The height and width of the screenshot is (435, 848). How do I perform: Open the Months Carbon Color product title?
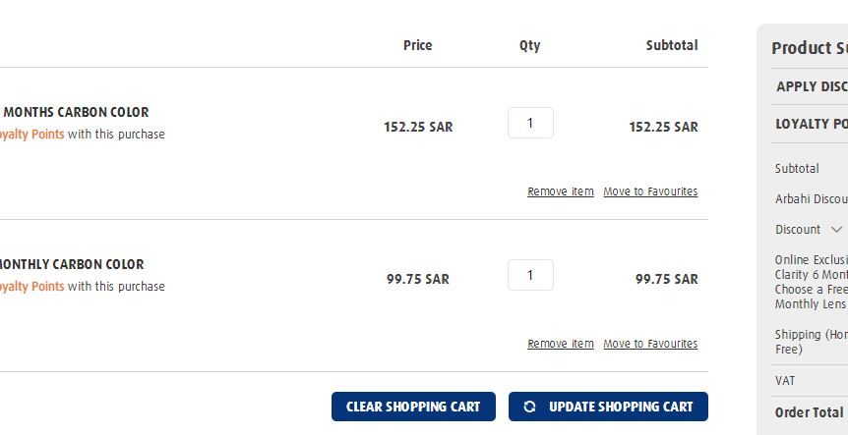pos(75,112)
